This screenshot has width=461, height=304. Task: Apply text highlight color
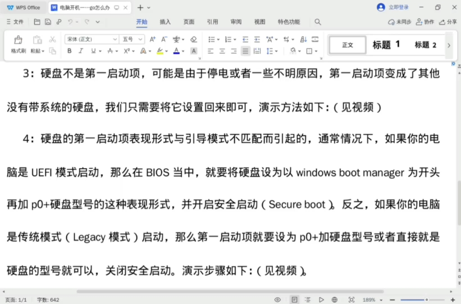pyautogui.click(x=160, y=51)
